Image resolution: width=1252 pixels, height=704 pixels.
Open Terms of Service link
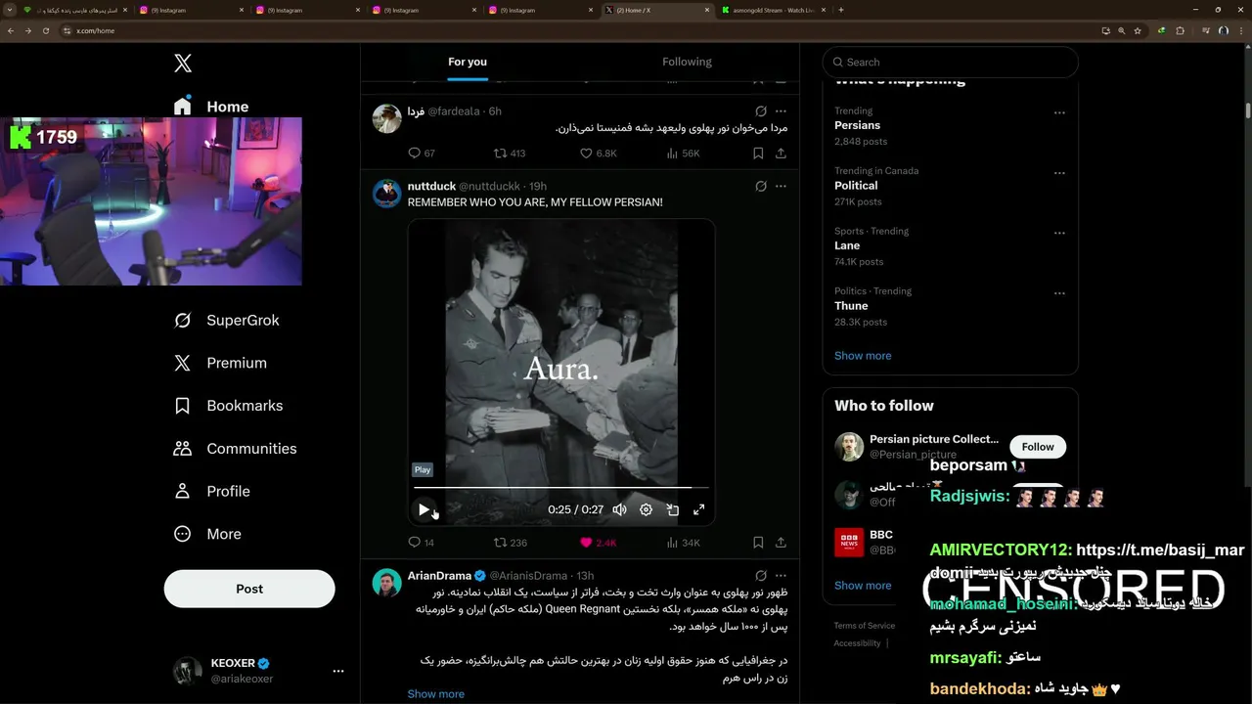(864, 626)
